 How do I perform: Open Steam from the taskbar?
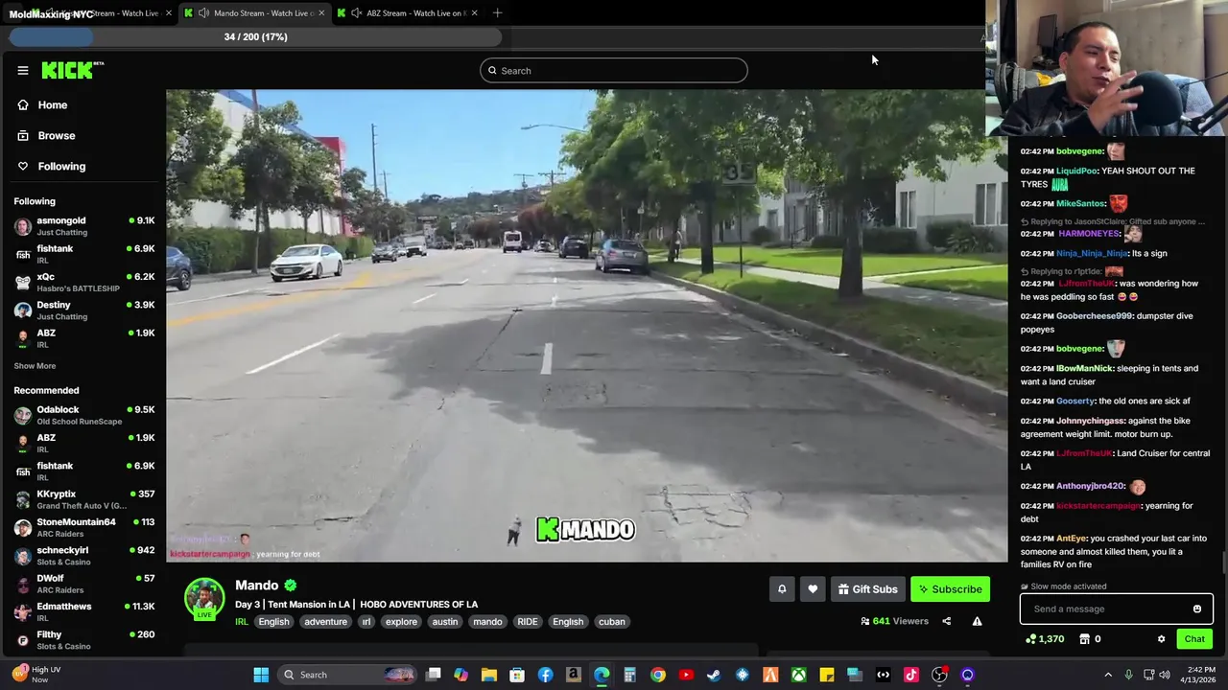tap(714, 675)
